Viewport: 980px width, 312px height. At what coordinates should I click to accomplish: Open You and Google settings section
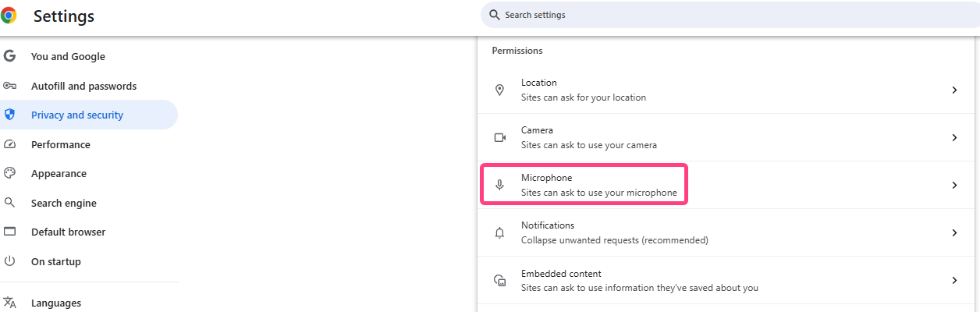[68, 56]
